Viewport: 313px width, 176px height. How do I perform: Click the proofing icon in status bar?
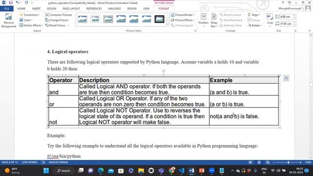coord(43,162)
